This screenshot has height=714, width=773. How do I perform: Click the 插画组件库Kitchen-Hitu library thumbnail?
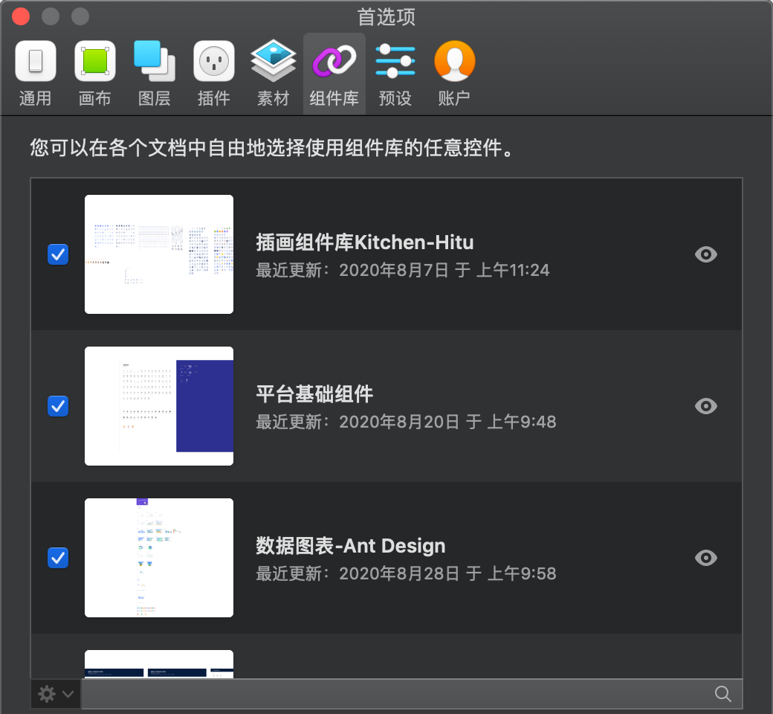(x=159, y=254)
